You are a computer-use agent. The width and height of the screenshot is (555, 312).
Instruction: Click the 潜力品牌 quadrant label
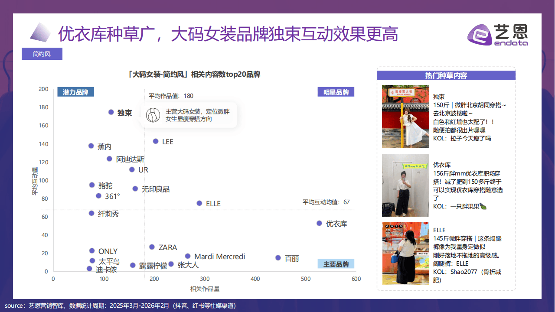coord(75,92)
